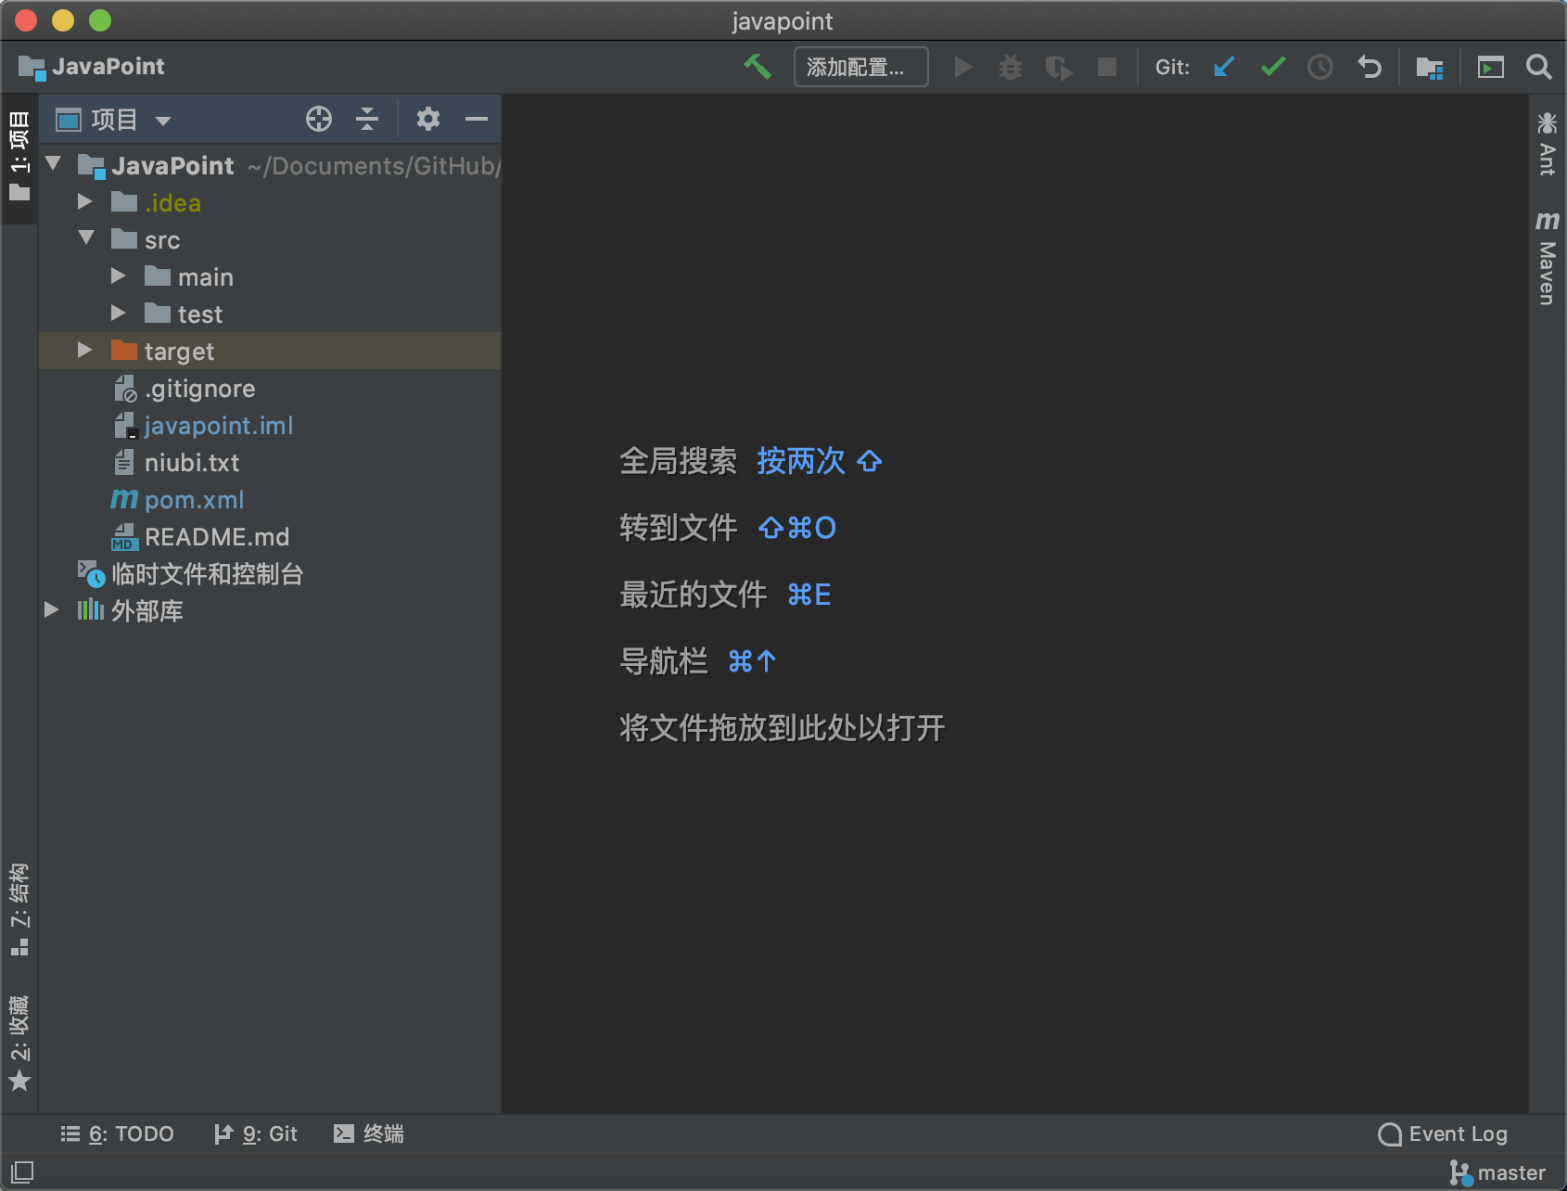Select the test folder label
This screenshot has width=1567, height=1191.
tap(200, 314)
